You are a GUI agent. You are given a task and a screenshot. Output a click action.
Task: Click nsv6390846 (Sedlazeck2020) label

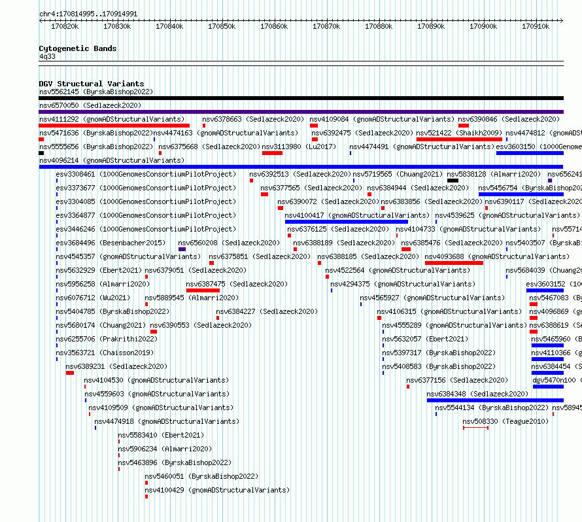(x=509, y=119)
